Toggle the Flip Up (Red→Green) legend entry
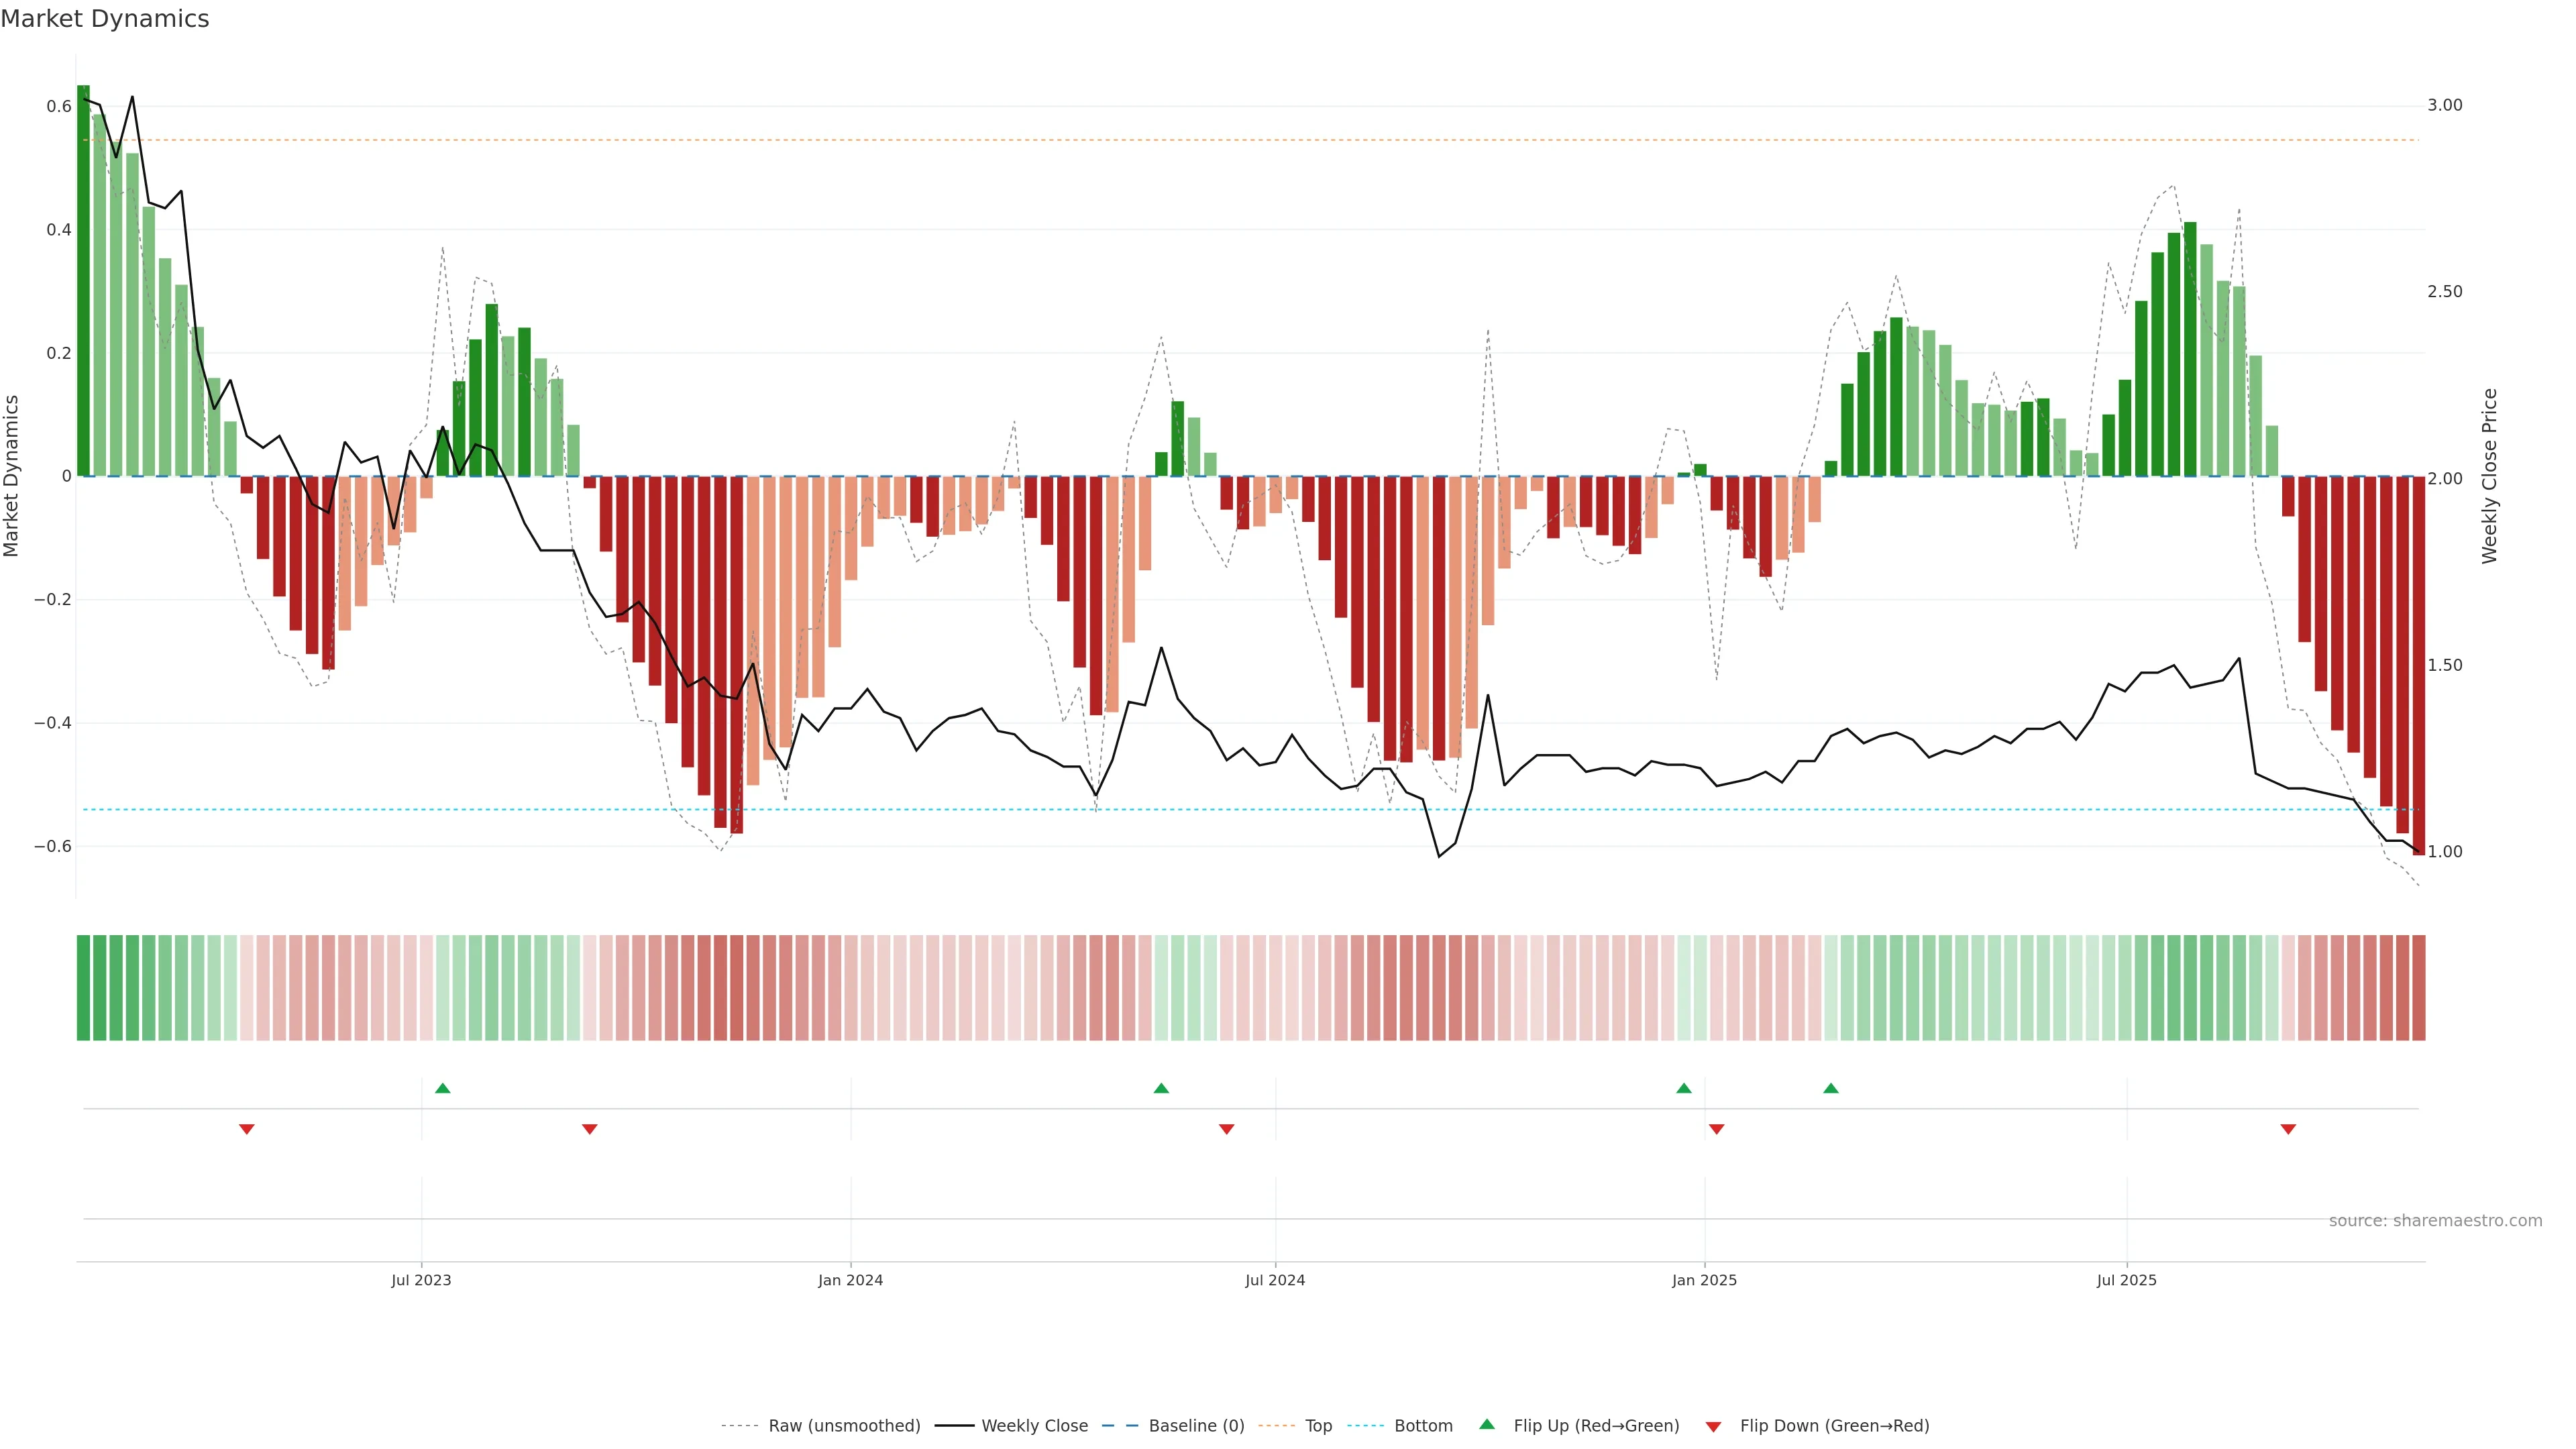Viewport: 2576px width, 1449px height. point(1596,1426)
